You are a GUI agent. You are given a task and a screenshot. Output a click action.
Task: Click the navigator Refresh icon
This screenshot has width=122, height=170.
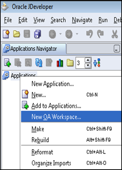[39, 63]
